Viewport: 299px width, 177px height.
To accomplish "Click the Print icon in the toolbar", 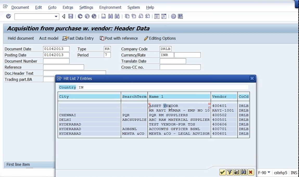I will (104, 16).
